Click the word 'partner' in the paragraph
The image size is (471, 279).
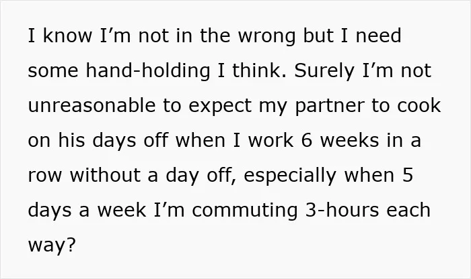point(330,107)
